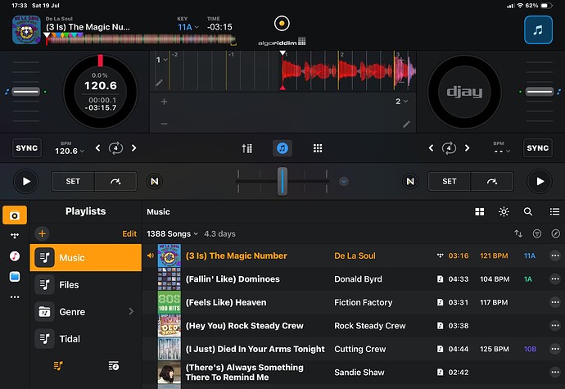The image size is (565, 389).
Task: Jump to cue on deck 2
Action: (492, 181)
